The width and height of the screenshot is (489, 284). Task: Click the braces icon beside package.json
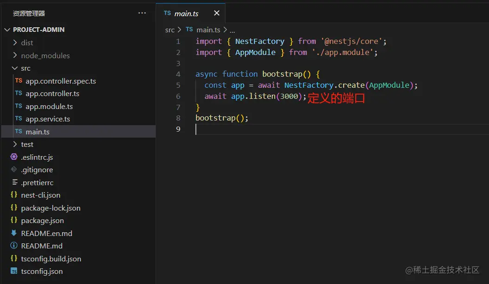pos(14,220)
